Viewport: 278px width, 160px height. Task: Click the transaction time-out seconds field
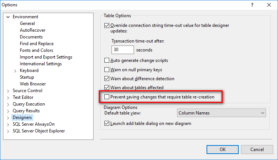[123, 50]
